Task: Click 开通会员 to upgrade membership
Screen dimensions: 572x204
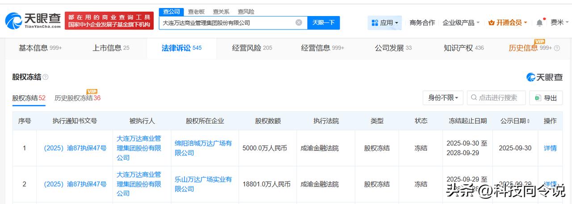Action: pyautogui.click(x=508, y=23)
